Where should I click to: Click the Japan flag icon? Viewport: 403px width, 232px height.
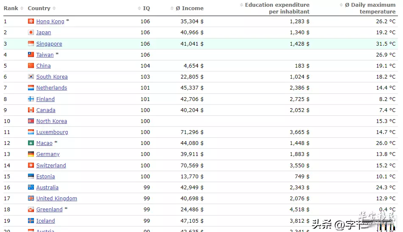[x=31, y=32]
